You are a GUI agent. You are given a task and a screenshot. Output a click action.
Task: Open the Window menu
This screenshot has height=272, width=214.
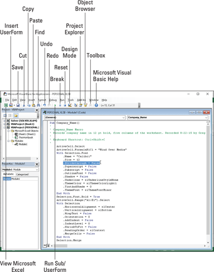94,100
